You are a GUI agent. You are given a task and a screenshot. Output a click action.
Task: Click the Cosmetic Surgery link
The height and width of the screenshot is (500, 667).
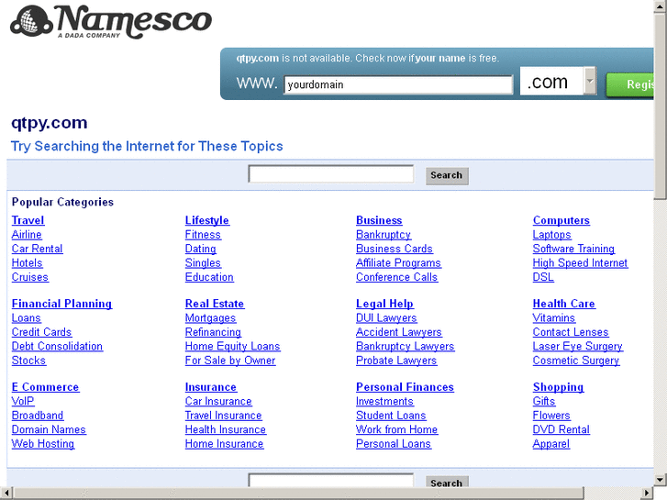coord(576,361)
